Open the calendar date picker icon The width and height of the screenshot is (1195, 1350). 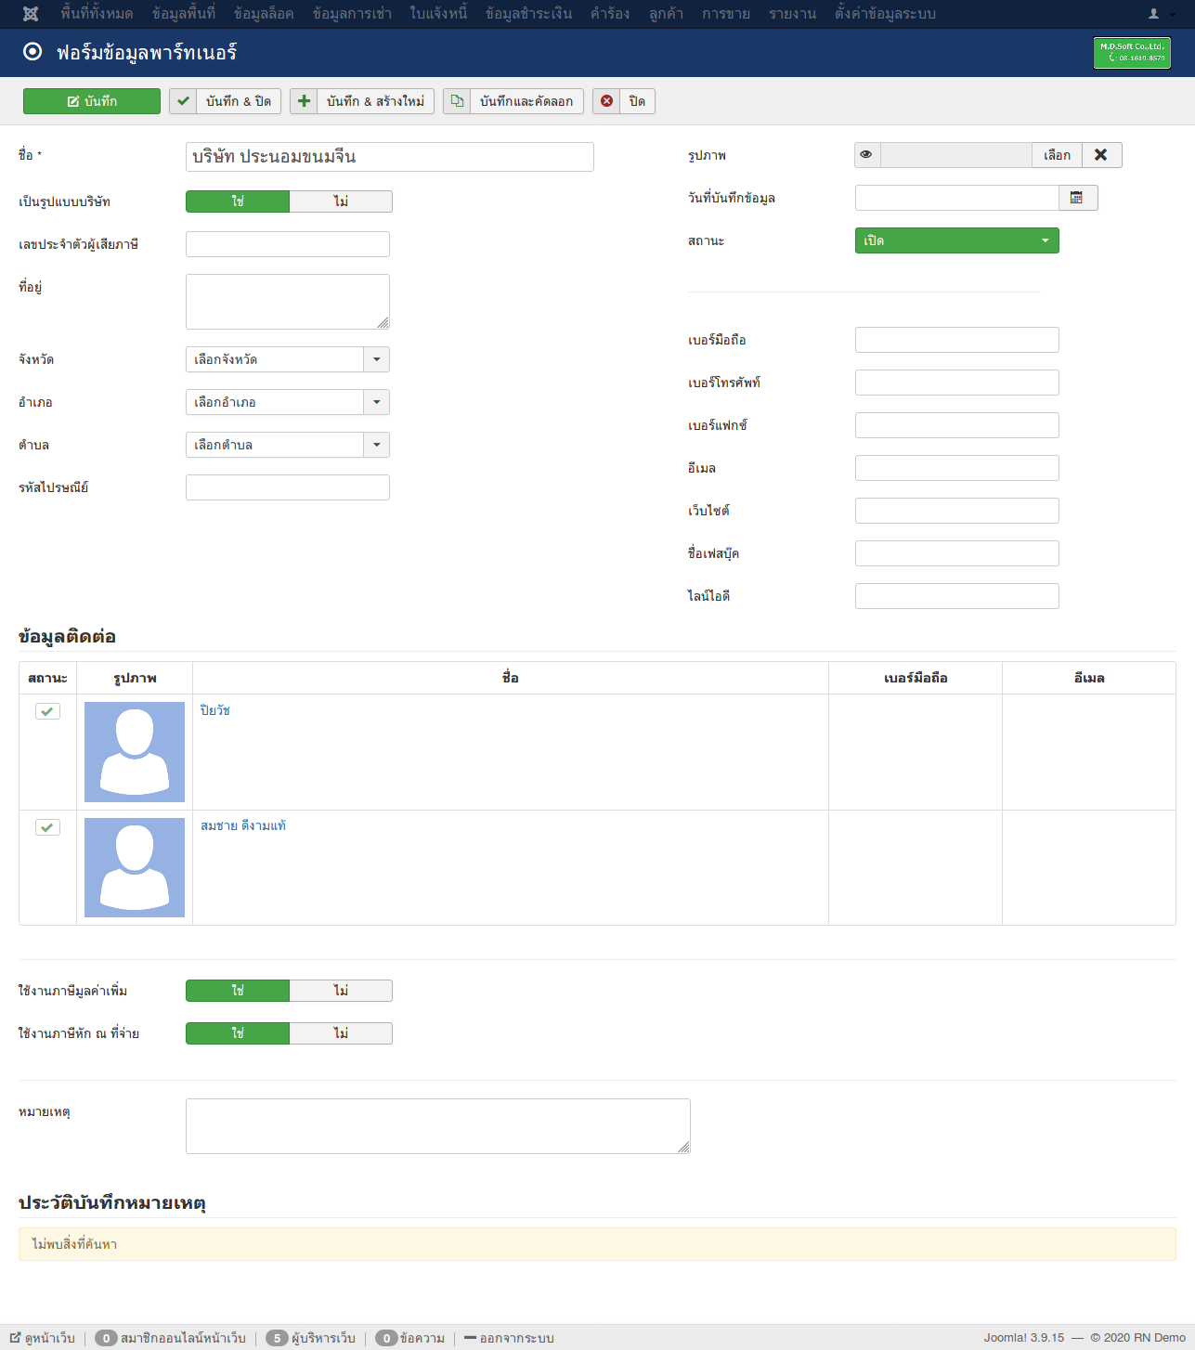1077,198
